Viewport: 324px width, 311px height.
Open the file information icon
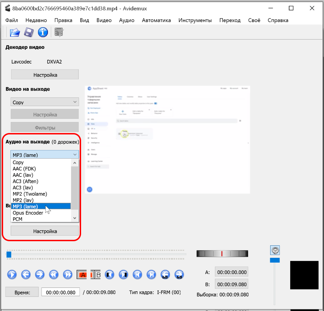click(x=43, y=32)
